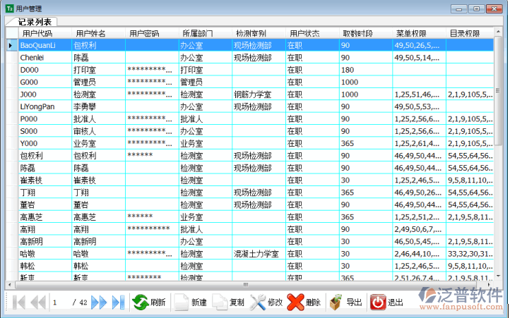Click 33,32,30,31.. directory permission cell
The width and height of the screenshot is (510, 318).
470,254
